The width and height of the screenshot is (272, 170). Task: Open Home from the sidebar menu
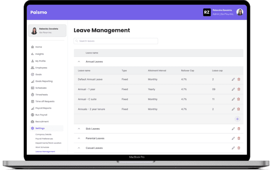coord(39,47)
